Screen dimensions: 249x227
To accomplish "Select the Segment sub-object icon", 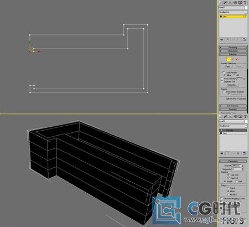I will tap(233, 59).
